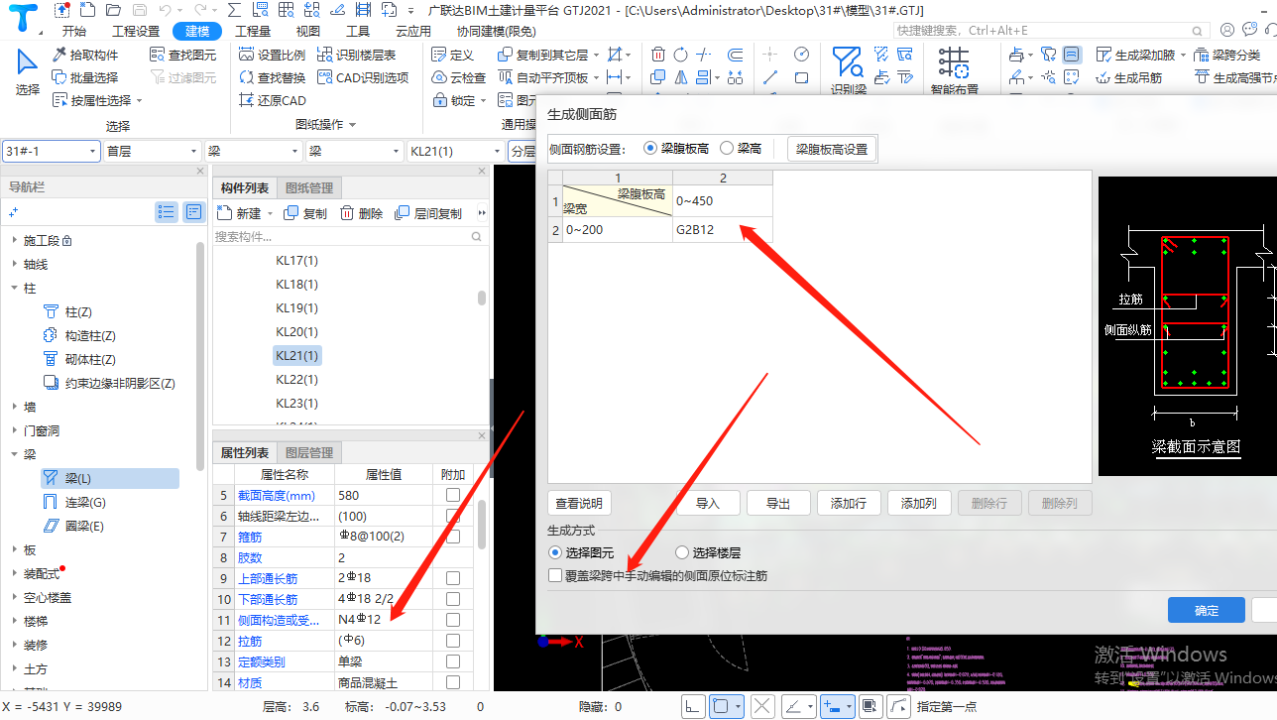Expand the 墙 tree node
Image resolution: width=1277 pixels, height=720 pixels.
pyautogui.click(x=14, y=407)
